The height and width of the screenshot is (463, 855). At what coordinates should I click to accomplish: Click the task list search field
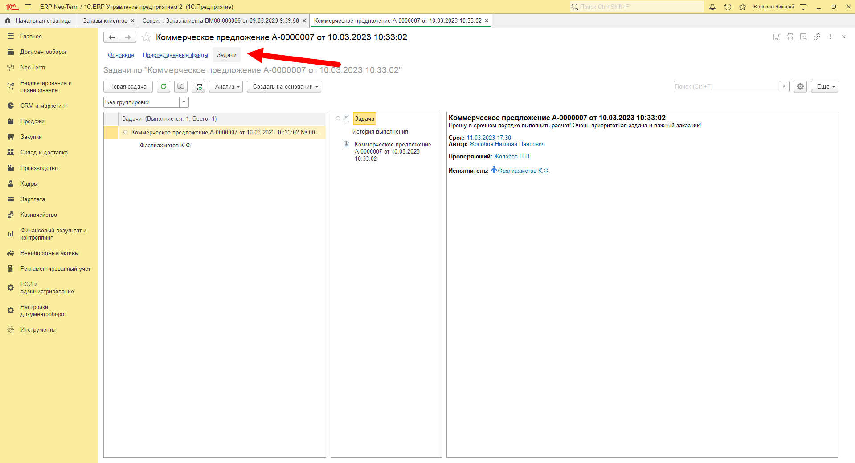(x=727, y=86)
